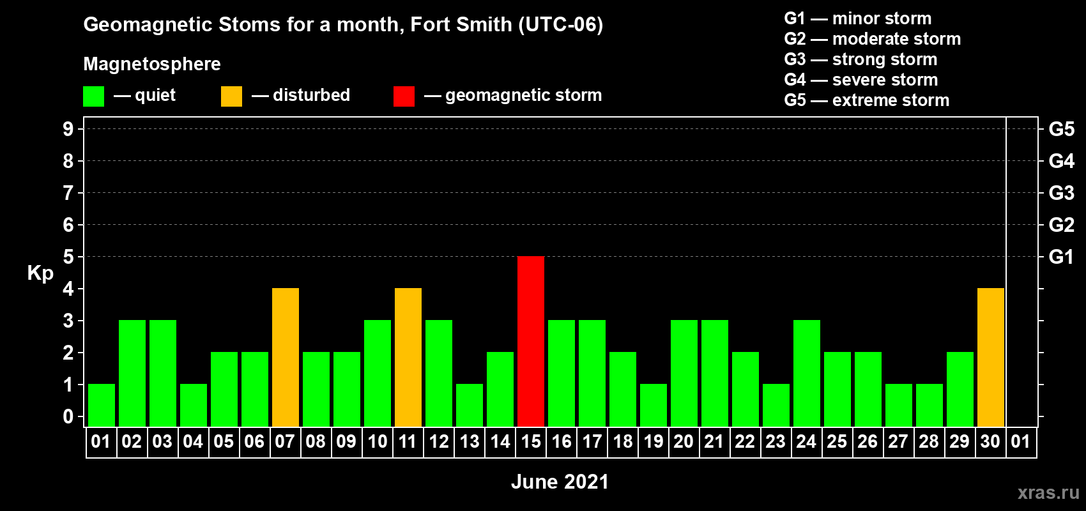This screenshot has height=511, width=1086.
Task: Click the 'quiet' legend label
Action: click(155, 96)
